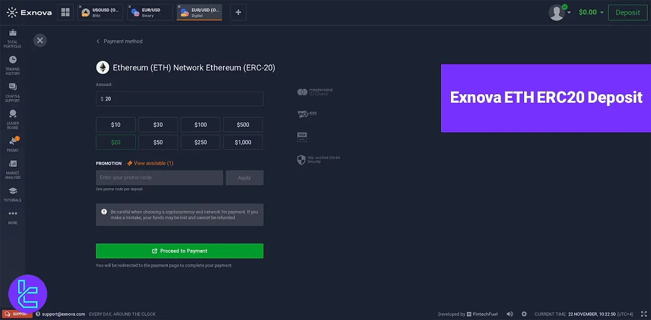651x320 pixels.
Task: Click Proceed to Payment
Action: [180, 251]
